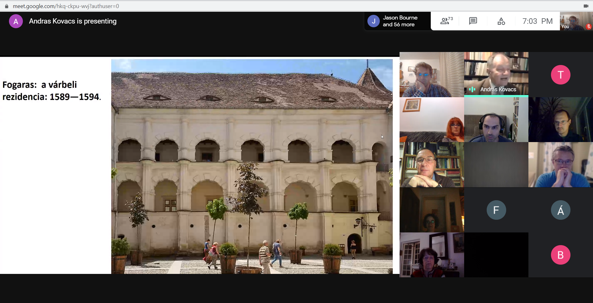The width and height of the screenshot is (593, 303).
Task: Click the lock icon beside the URL
Action: (x=6, y=6)
